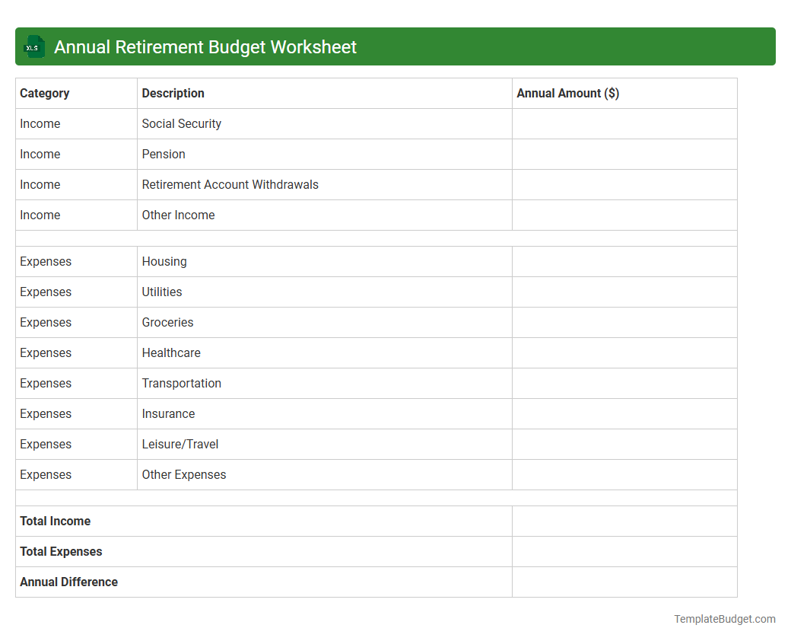
Task: Open the TemplateBudget.com link
Action: tap(724, 619)
